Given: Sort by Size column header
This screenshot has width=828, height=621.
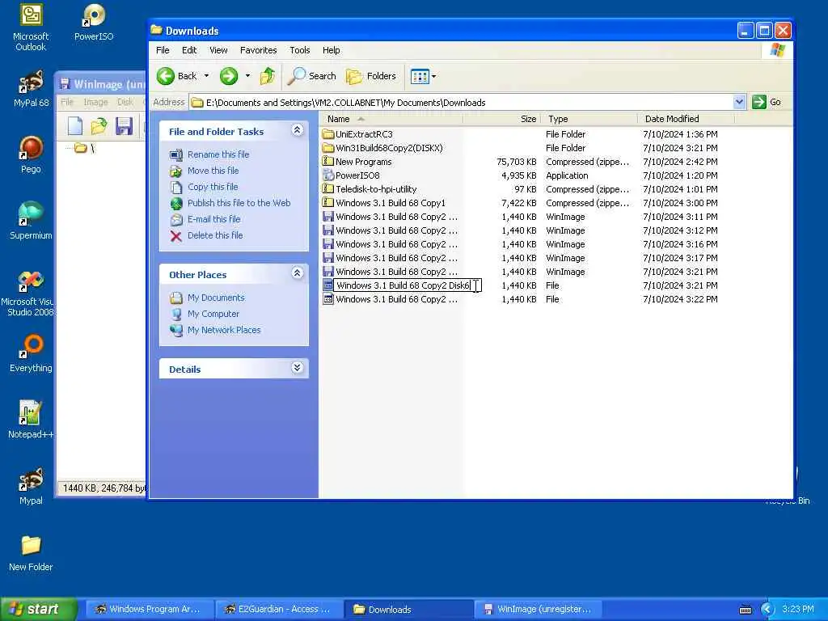Looking at the screenshot, I should [501, 119].
